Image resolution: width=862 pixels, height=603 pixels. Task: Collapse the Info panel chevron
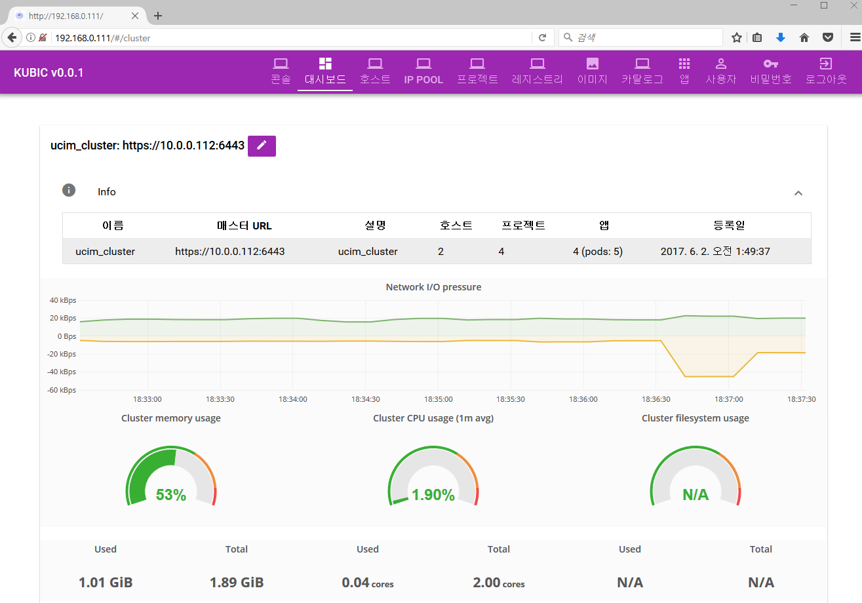[x=798, y=193]
